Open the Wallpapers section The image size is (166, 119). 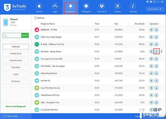86,8
